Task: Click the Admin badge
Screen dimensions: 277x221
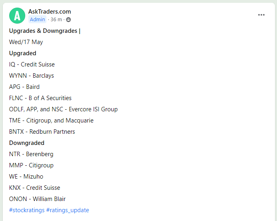Action: 38,20
